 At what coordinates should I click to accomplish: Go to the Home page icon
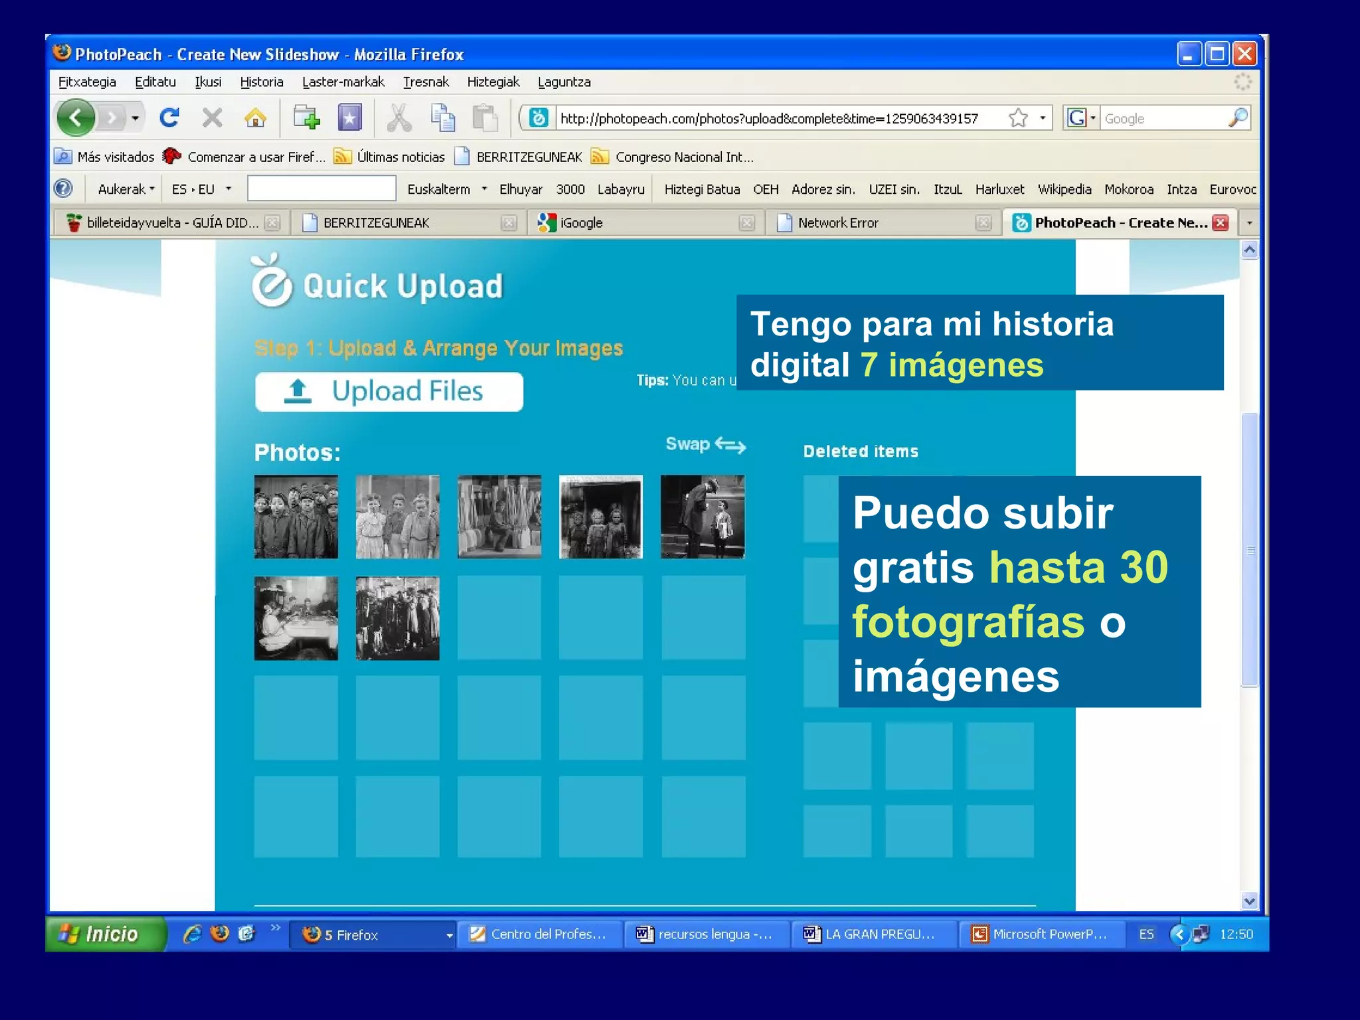tap(255, 118)
